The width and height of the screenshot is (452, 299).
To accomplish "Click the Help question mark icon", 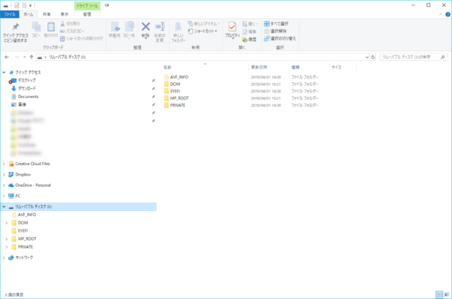I will pyautogui.click(x=447, y=14).
